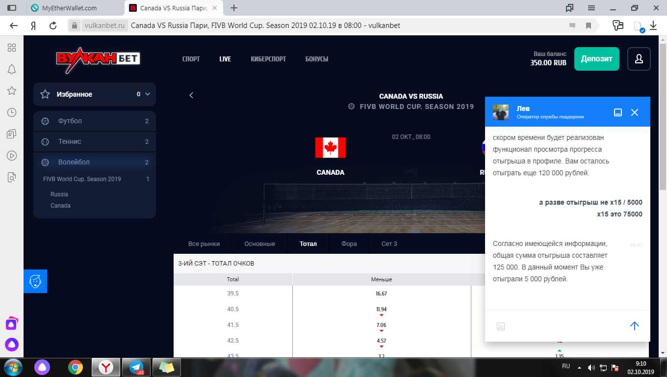Show browser downloads arrow icon
667x377 pixels.
(x=653, y=26)
